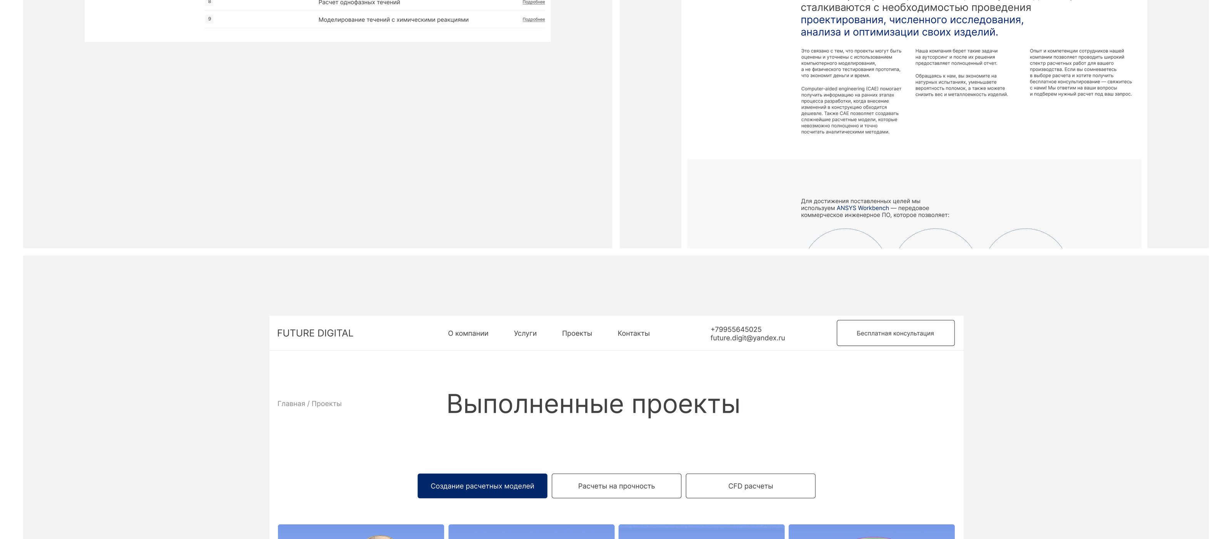Open the second project card thumbnail

531,532
